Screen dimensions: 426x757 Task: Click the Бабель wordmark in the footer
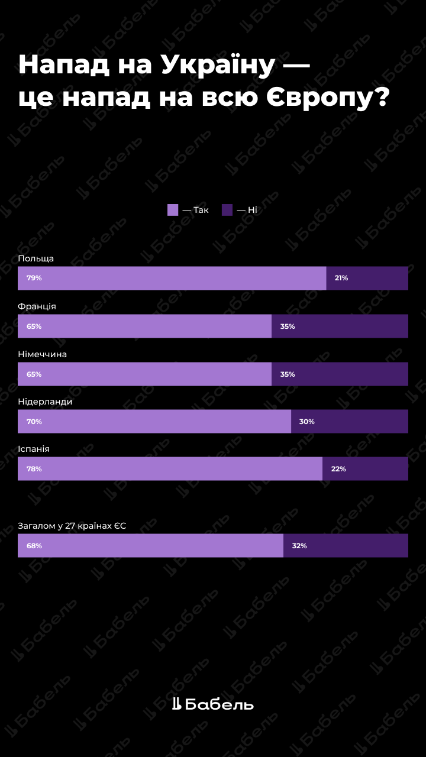[220, 704]
